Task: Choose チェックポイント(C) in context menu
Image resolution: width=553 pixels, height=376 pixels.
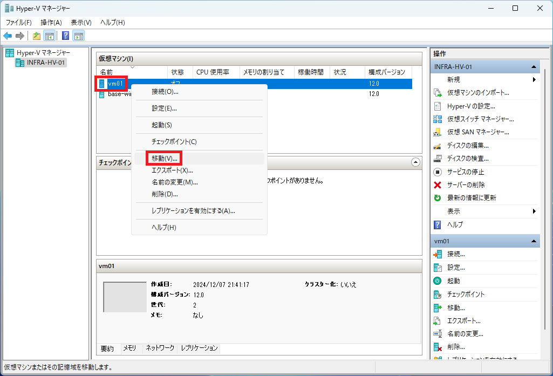Action: pos(199,142)
